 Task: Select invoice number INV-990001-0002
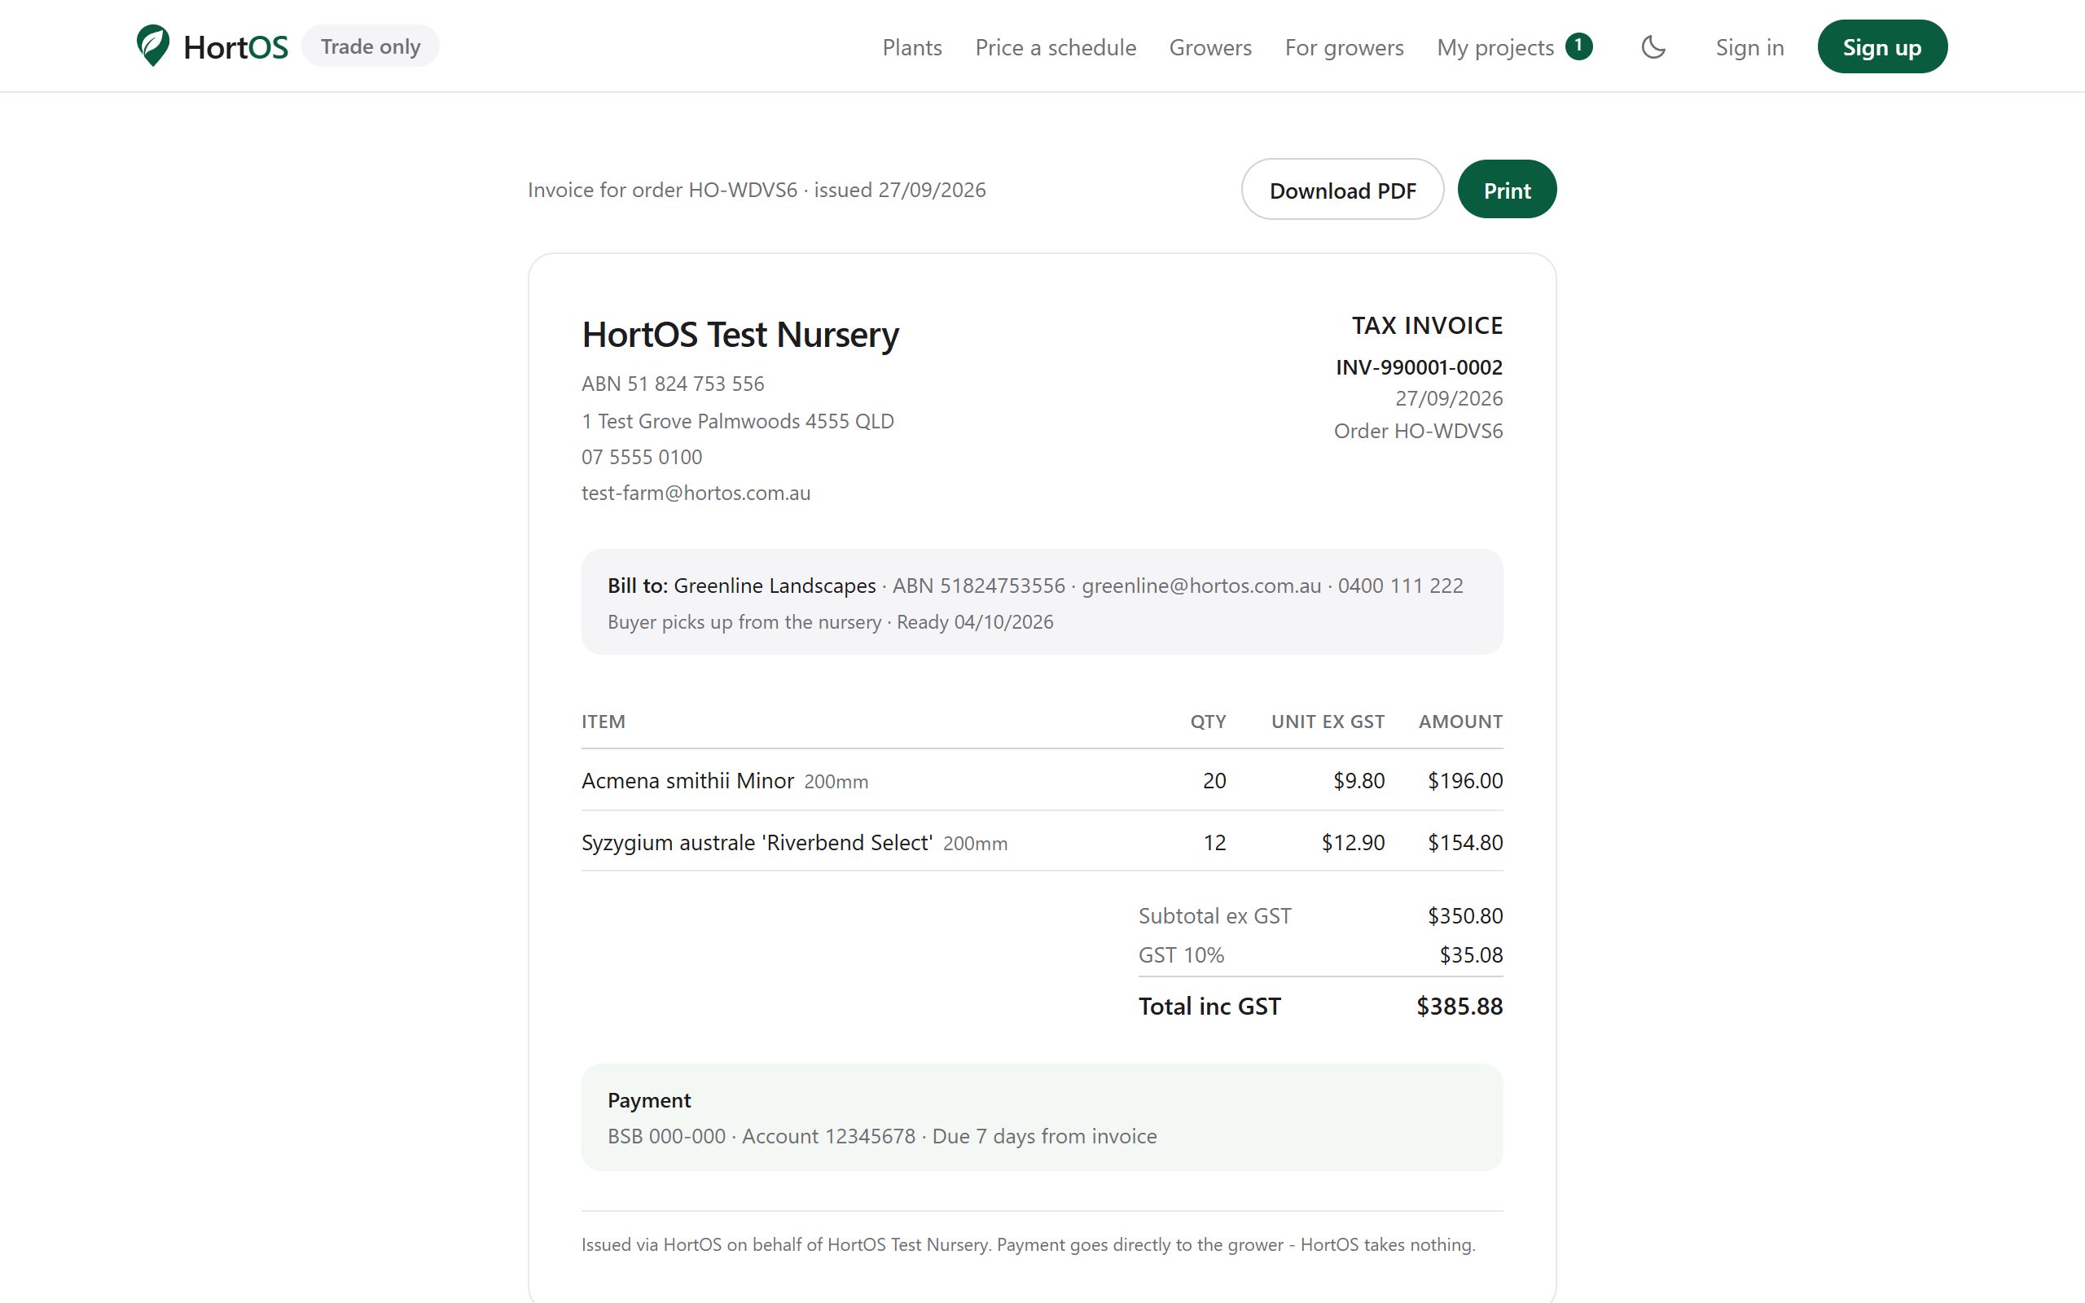click(x=1419, y=367)
